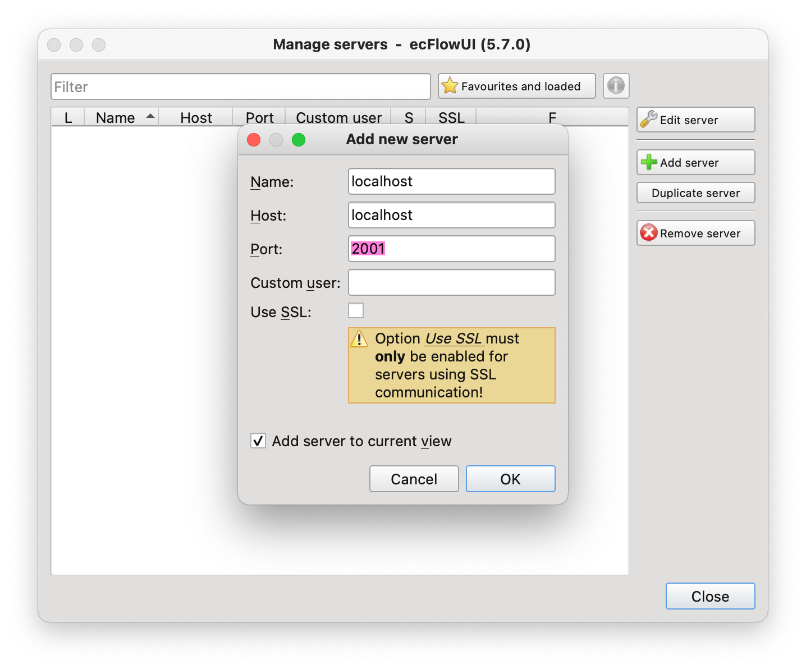Toggle Favourites and loaded star filter

tap(516, 86)
